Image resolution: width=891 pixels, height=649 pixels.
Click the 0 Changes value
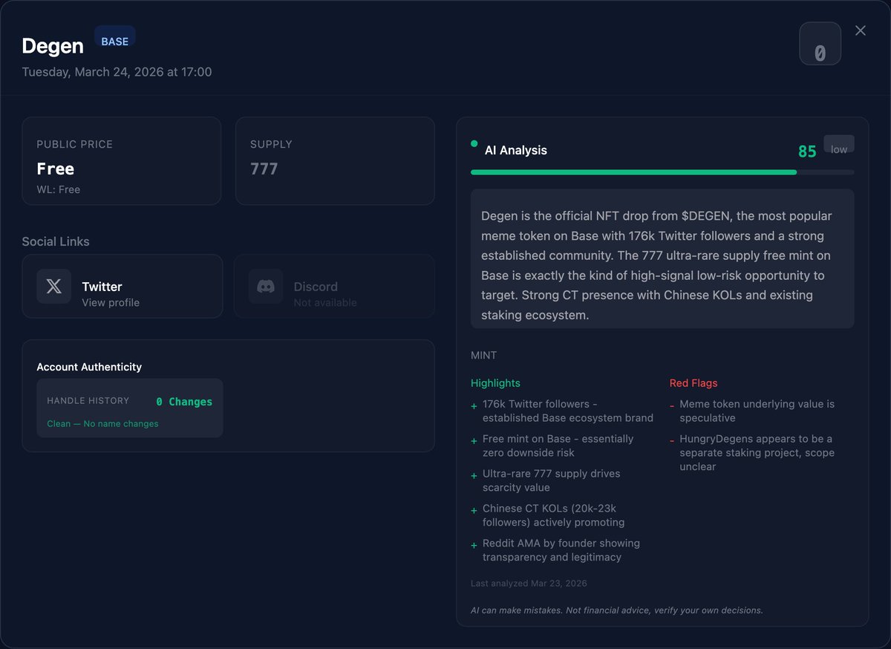coord(184,402)
